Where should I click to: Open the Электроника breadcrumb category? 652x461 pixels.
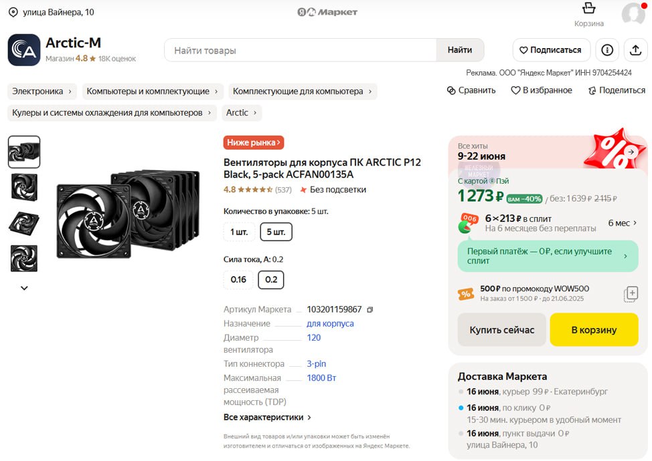pyautogui.click(x=42, y=92)
